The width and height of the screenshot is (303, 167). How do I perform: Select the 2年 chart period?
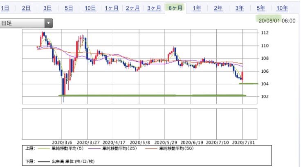pyautogui.click(x=218, y=8)
